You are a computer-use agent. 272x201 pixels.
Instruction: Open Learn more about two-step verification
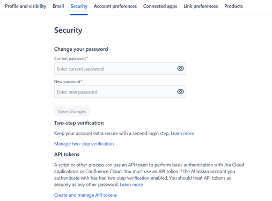coord(182,134)
